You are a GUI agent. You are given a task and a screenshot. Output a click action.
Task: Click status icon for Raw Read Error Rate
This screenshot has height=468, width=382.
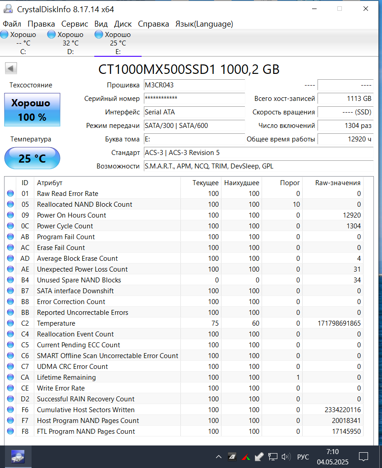tap(10, 193)
